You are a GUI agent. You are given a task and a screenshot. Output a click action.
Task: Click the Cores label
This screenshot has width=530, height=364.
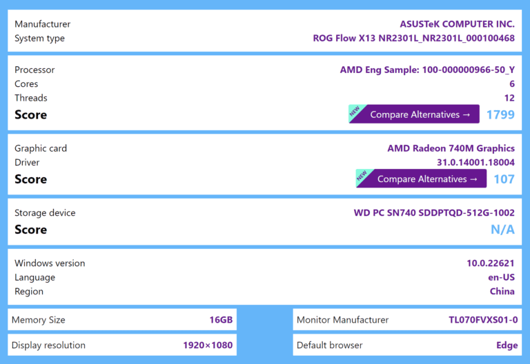tap(26, 83)
